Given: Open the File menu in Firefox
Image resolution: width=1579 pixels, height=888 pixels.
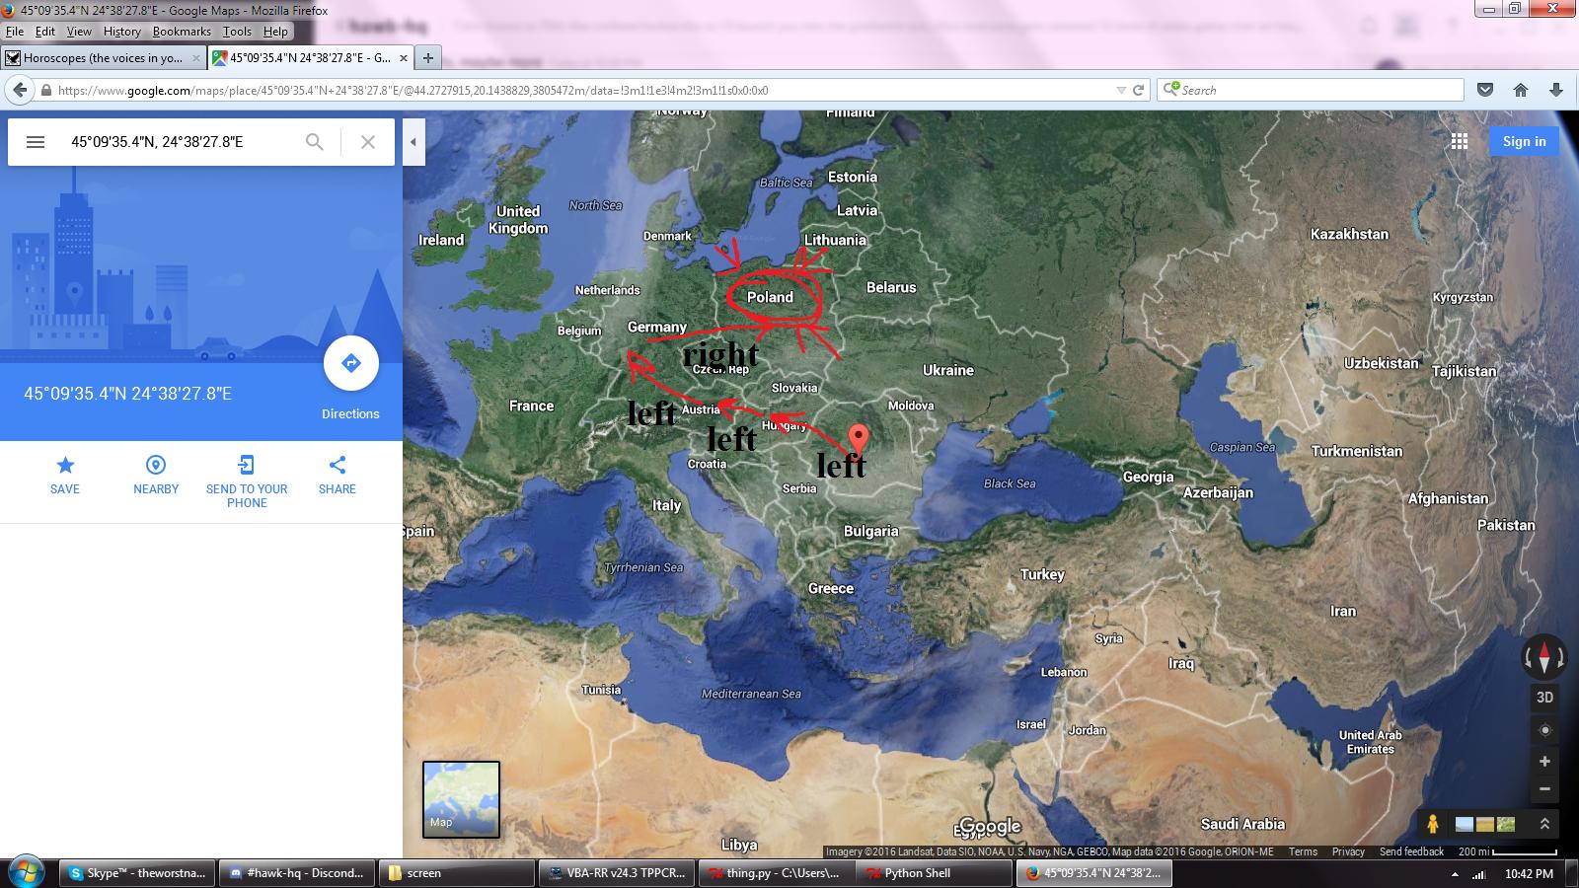Looking at the screenshot, I should click(x=15, y=32).
